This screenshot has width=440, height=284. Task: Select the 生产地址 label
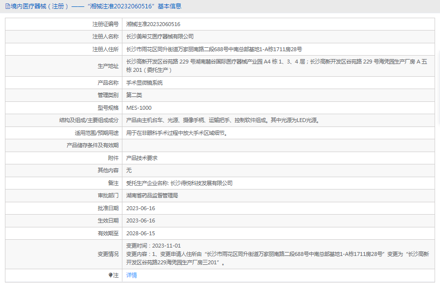click(108, 66)
